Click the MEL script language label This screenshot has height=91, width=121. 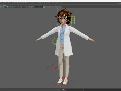[x=64, y=89]
